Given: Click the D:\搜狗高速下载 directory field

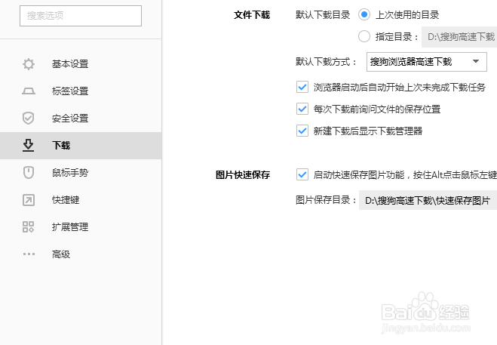Looking at the screenshot, I should (459, 37).
